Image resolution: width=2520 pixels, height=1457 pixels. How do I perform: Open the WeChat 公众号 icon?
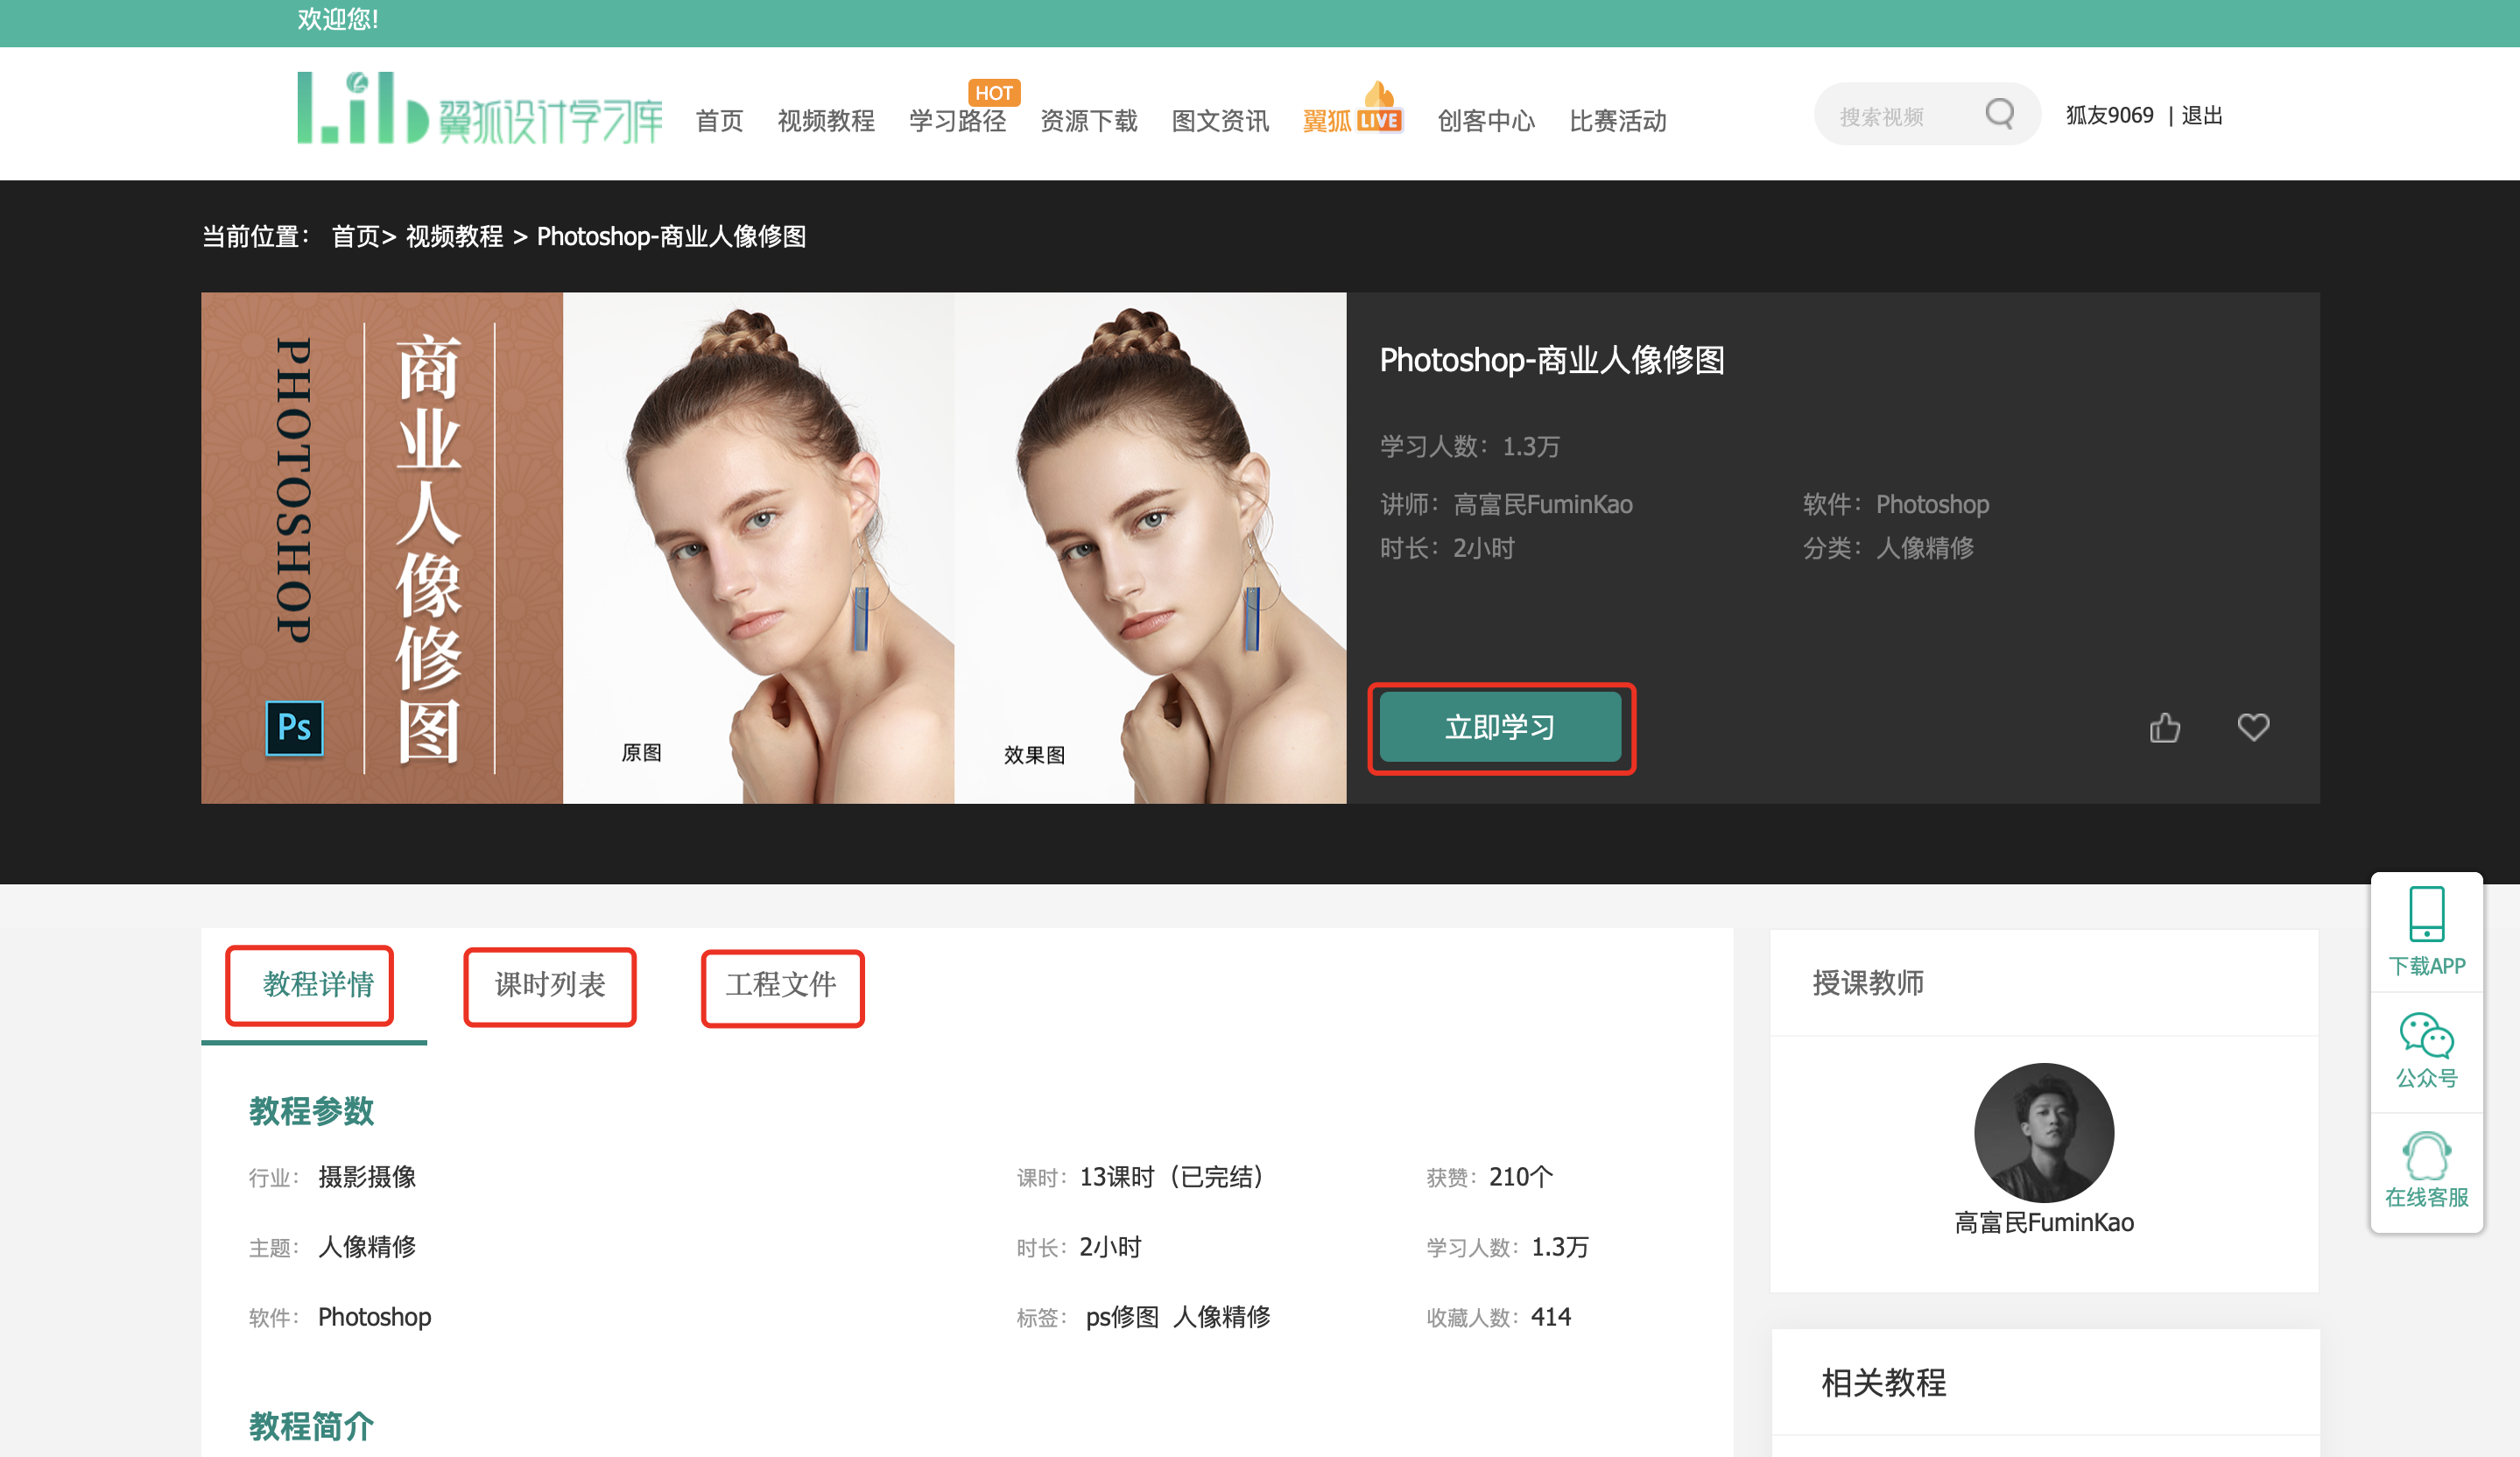[x=2425, y=1036]
